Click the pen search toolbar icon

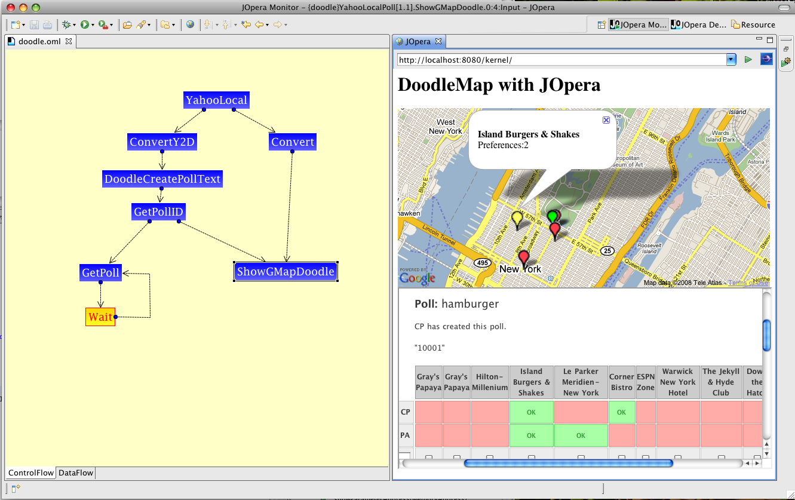141,24
